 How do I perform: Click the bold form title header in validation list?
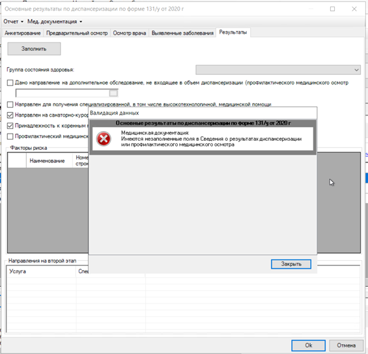coord(203,123)
